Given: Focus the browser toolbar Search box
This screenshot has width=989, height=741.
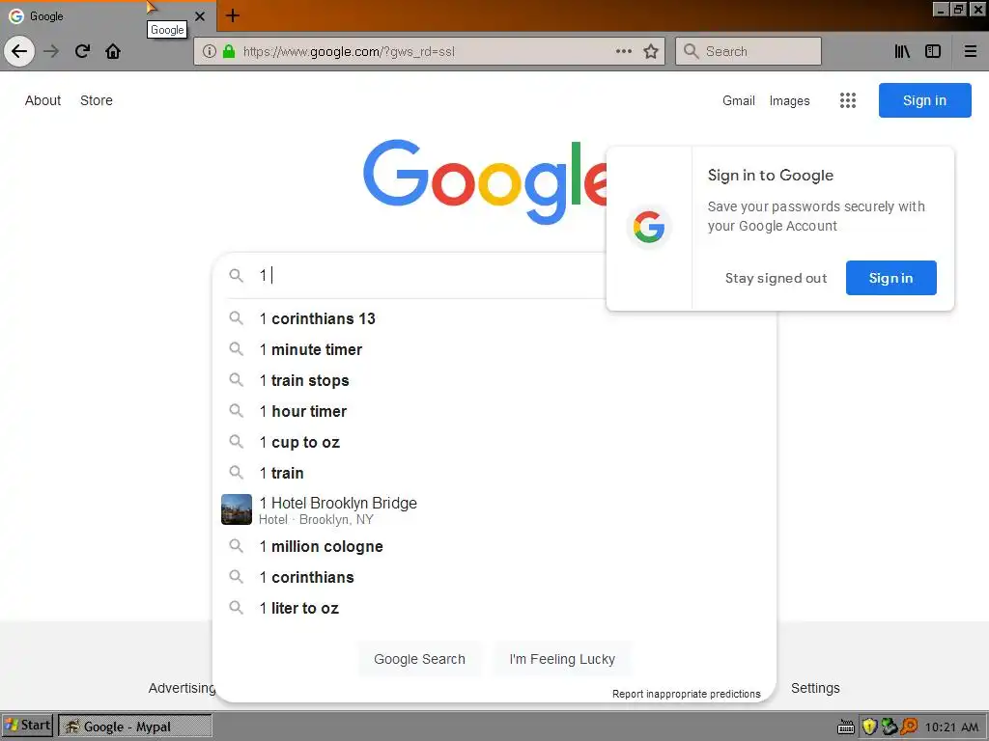Looking at the screenshot, I should 749,51.
